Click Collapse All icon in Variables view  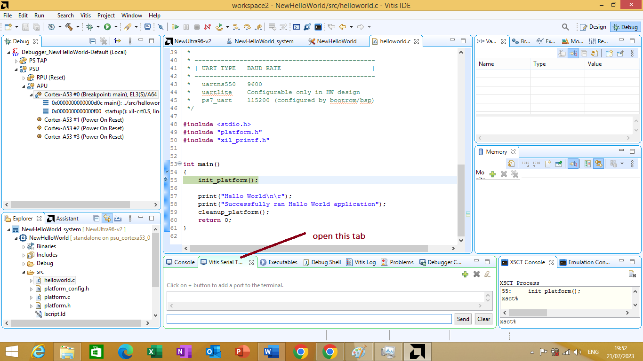click(584, 54)
